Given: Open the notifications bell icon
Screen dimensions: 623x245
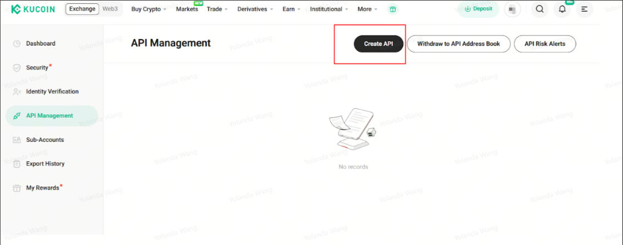Looking at the screenshot, I should (562, 9).
